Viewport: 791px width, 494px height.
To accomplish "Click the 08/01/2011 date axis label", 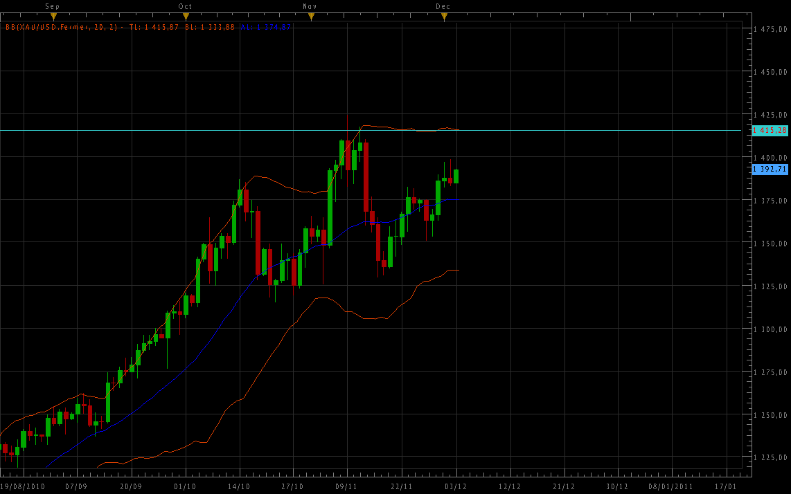I will 670,486.
